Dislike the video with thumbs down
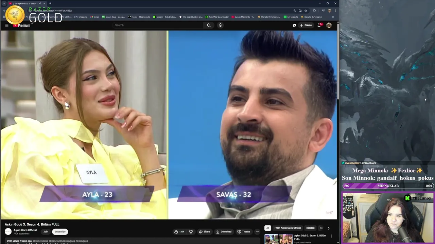 [191, 232]
